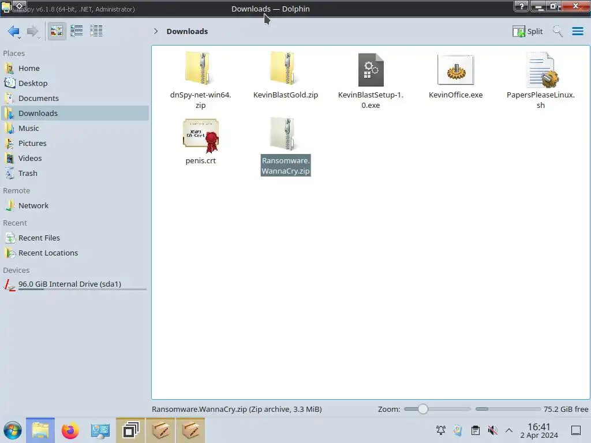Viewport: 591px width, 443px height.
Task: Open Desktop in Places
Action: [75, 83]
